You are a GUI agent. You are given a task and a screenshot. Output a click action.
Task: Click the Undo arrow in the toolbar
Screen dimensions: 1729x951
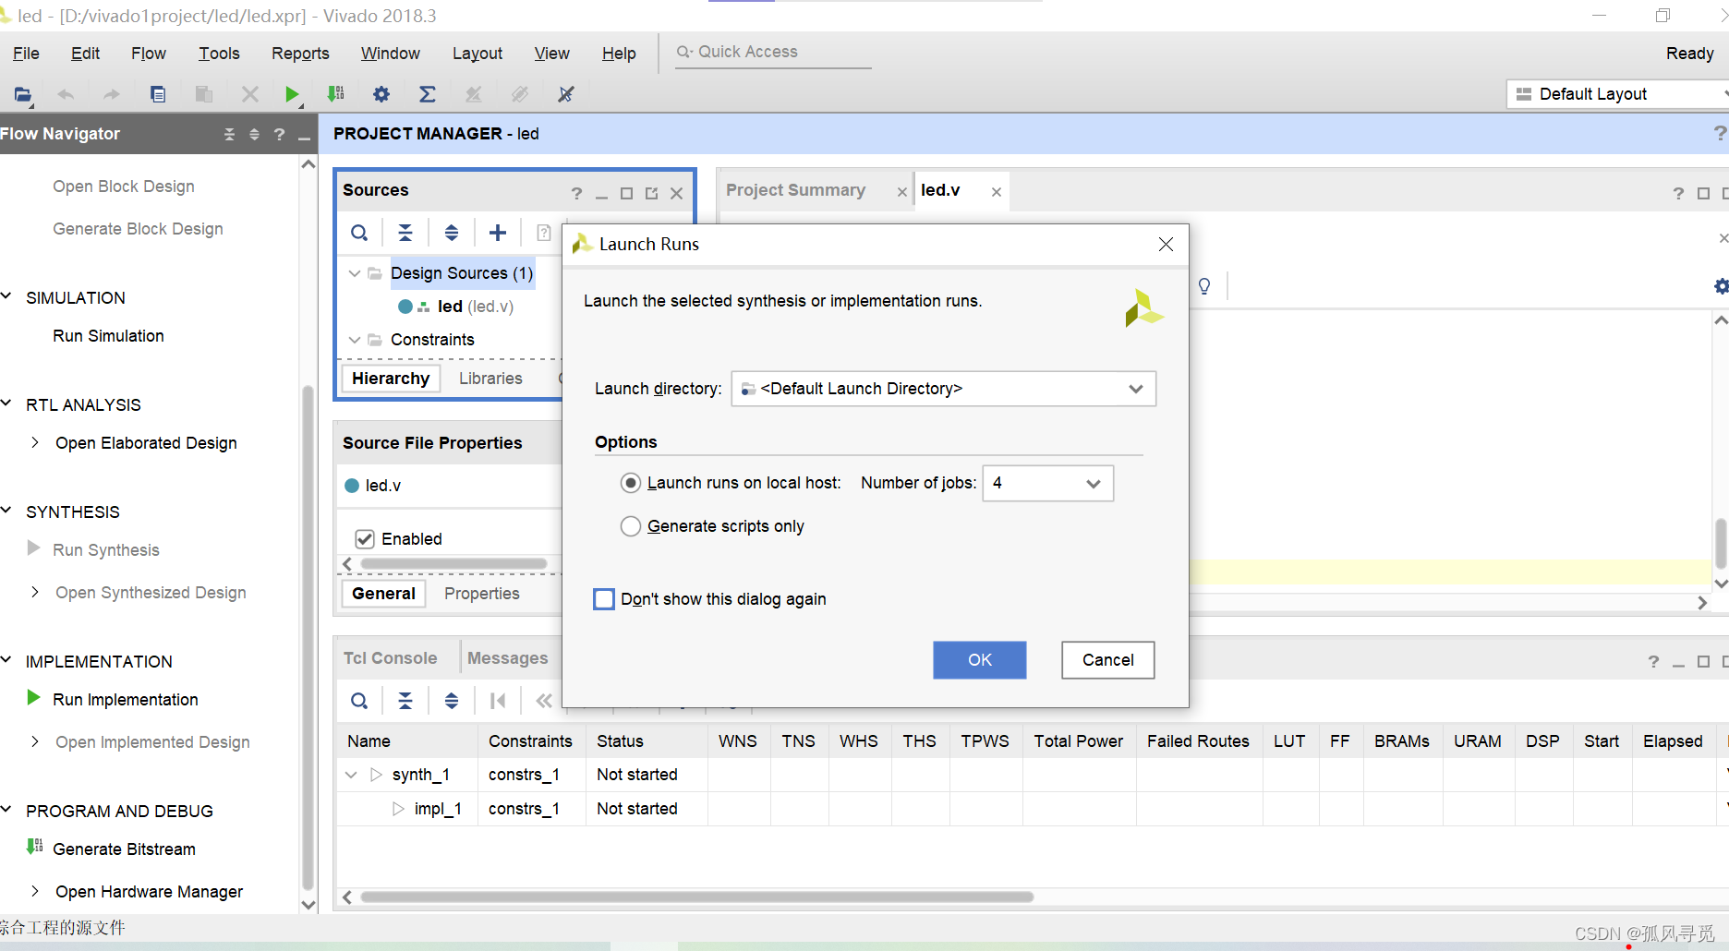click(66, 94)
